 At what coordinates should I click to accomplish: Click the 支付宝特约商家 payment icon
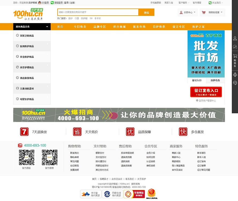[x=90, y=194]
